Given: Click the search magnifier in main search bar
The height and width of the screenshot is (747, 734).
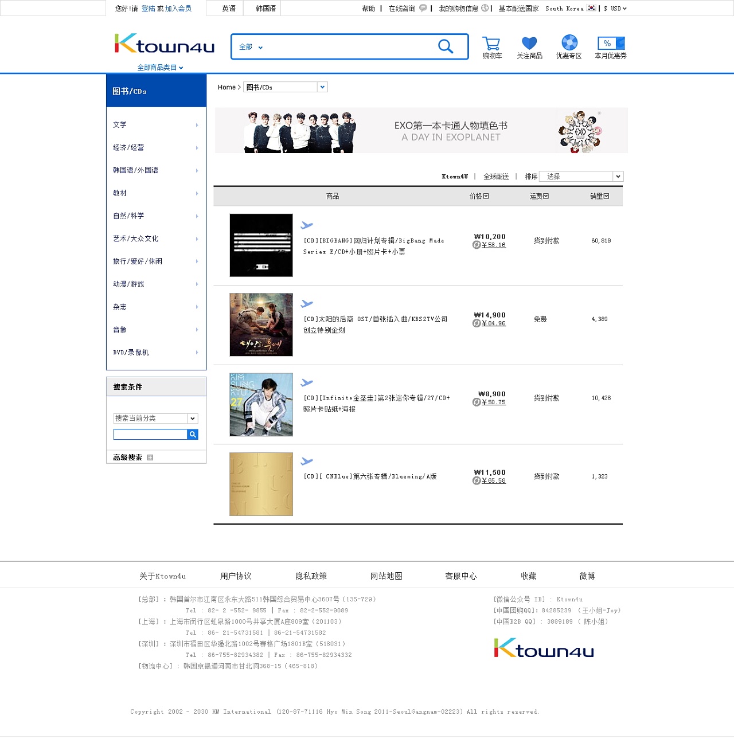Looking at the screenshot, I should point(446,46).
